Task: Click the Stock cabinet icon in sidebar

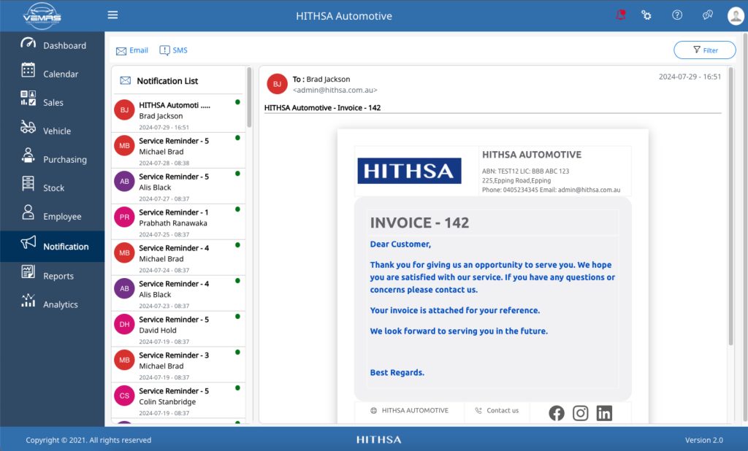Action: pyautogui.click(x=28, y=184)
